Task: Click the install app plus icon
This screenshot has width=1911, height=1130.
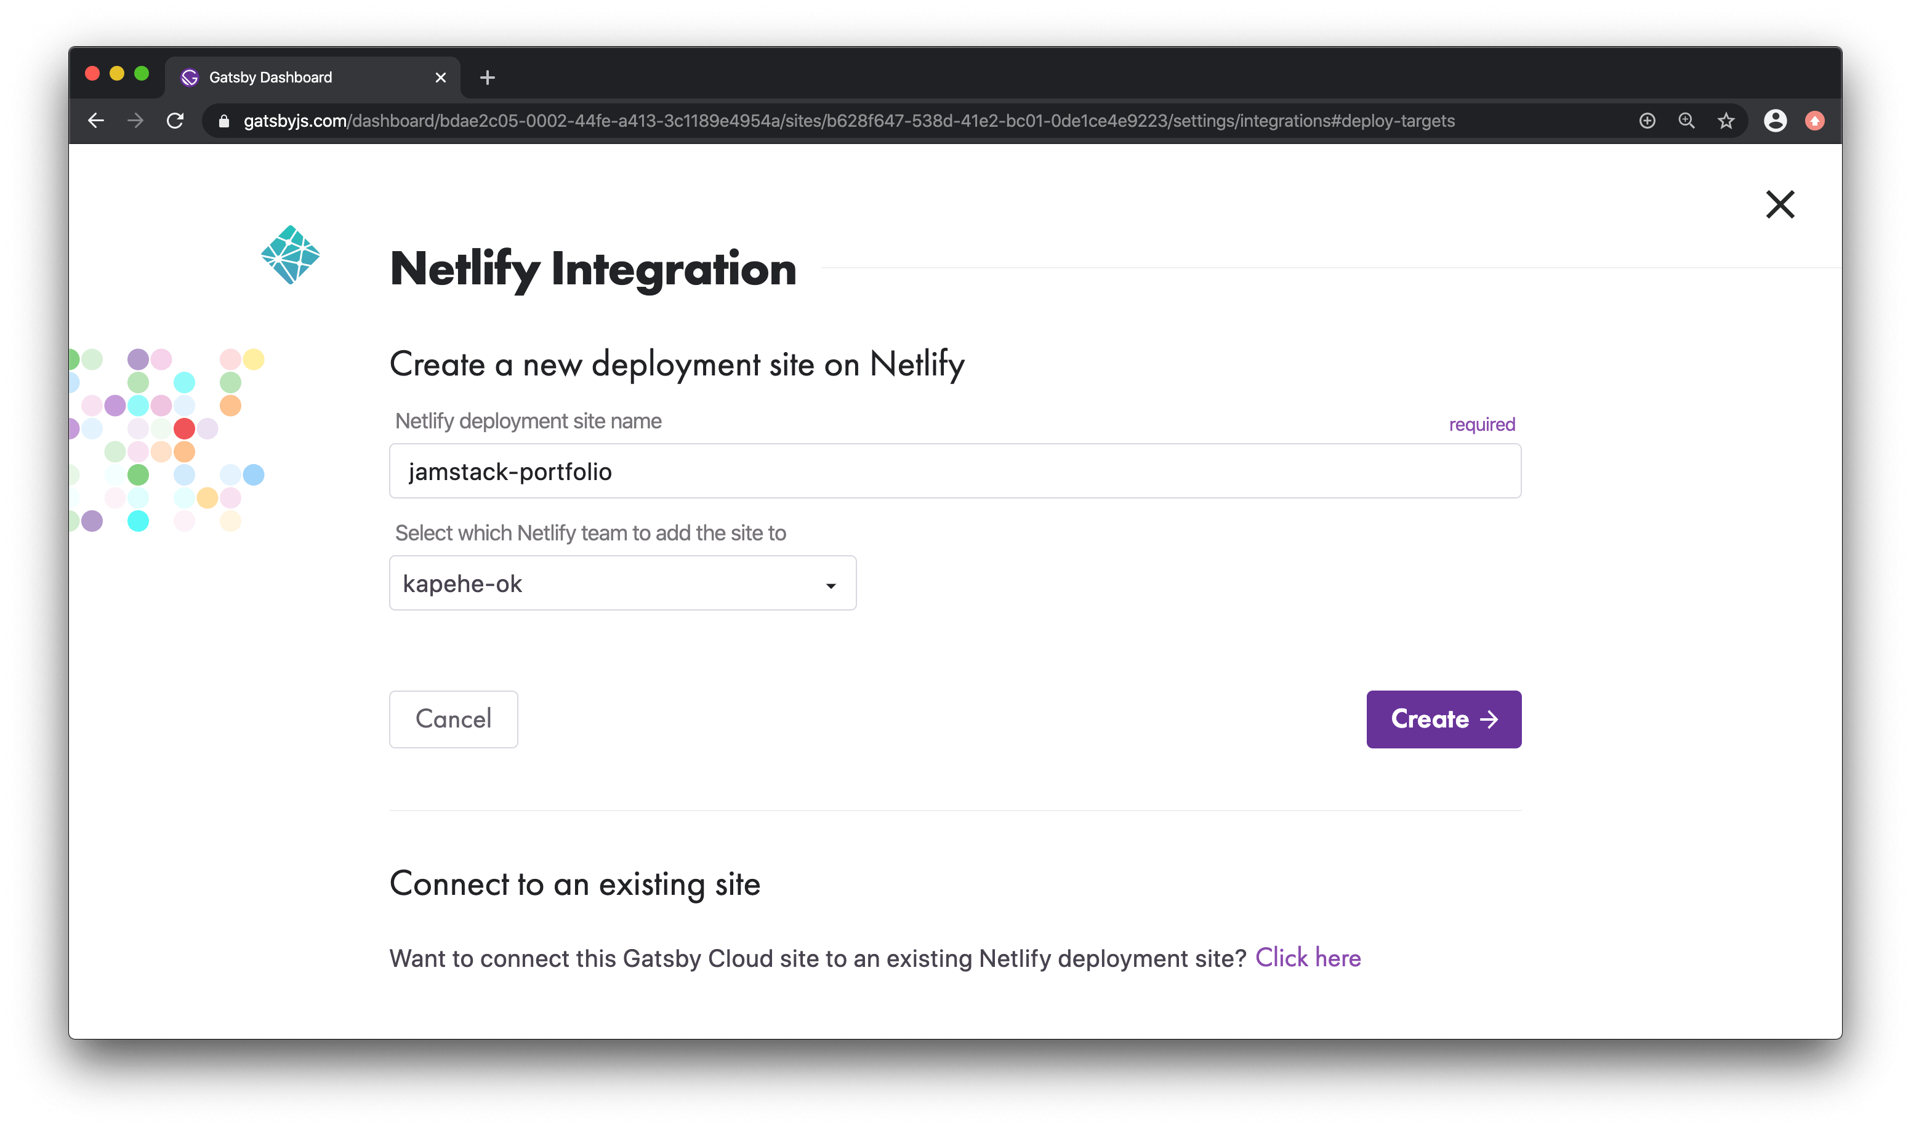Action: point(1647,121)
